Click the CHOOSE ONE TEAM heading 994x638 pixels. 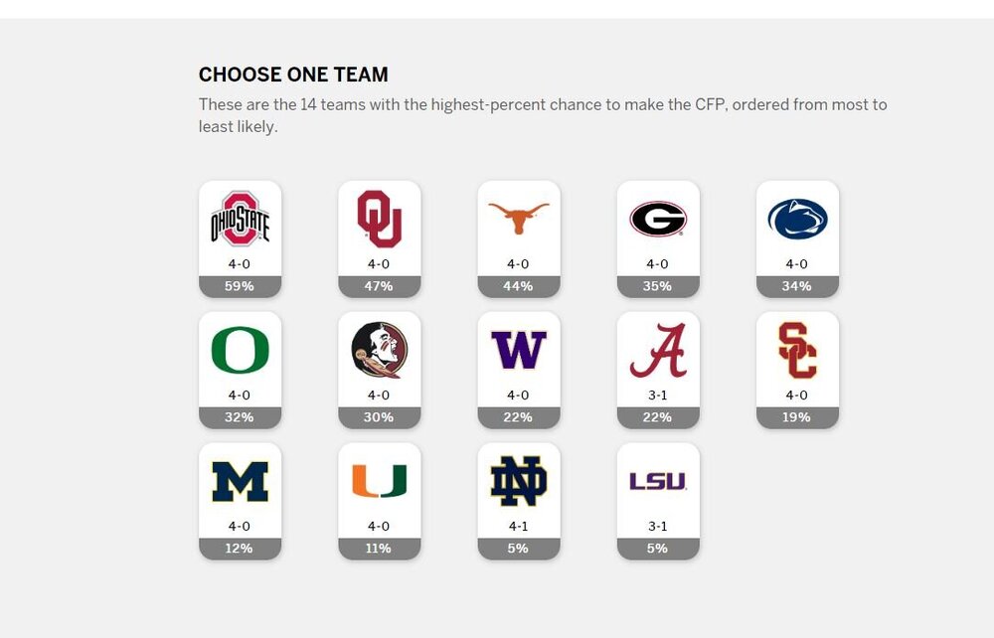(x=292, y=74)
